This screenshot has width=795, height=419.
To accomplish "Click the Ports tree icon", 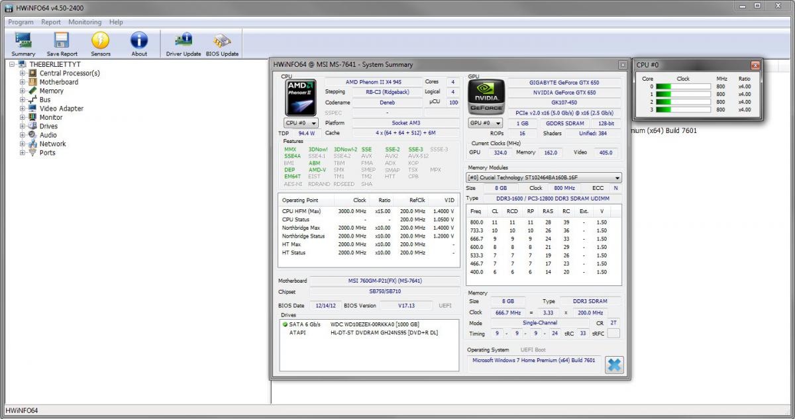I will coord(33,152).
